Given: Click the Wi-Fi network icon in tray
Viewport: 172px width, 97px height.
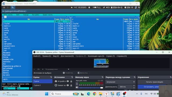Looking at the screenshot, I should [x=152, y=94].
